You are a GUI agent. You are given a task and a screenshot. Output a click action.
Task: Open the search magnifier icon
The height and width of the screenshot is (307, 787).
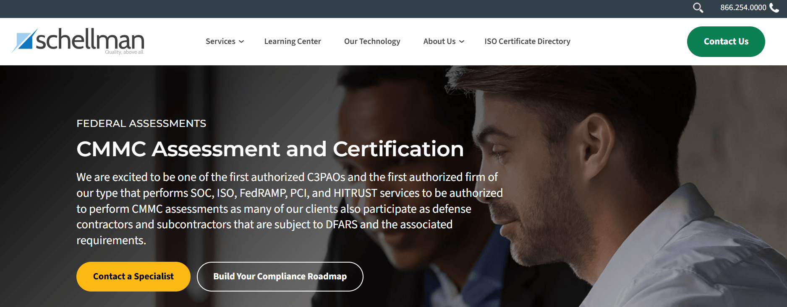pos(698,8)
